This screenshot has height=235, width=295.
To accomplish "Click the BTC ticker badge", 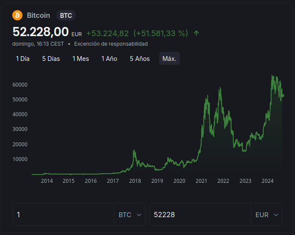I will (66, 15).
